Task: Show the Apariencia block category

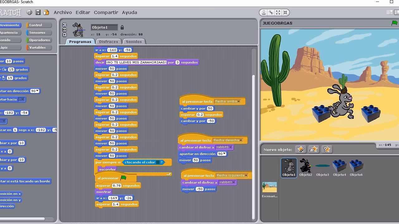Action: pyautogui.click(x=10, y=32)
